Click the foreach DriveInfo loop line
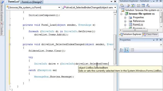The height and width of the screenshot is (91, 163). click(62, 31)
